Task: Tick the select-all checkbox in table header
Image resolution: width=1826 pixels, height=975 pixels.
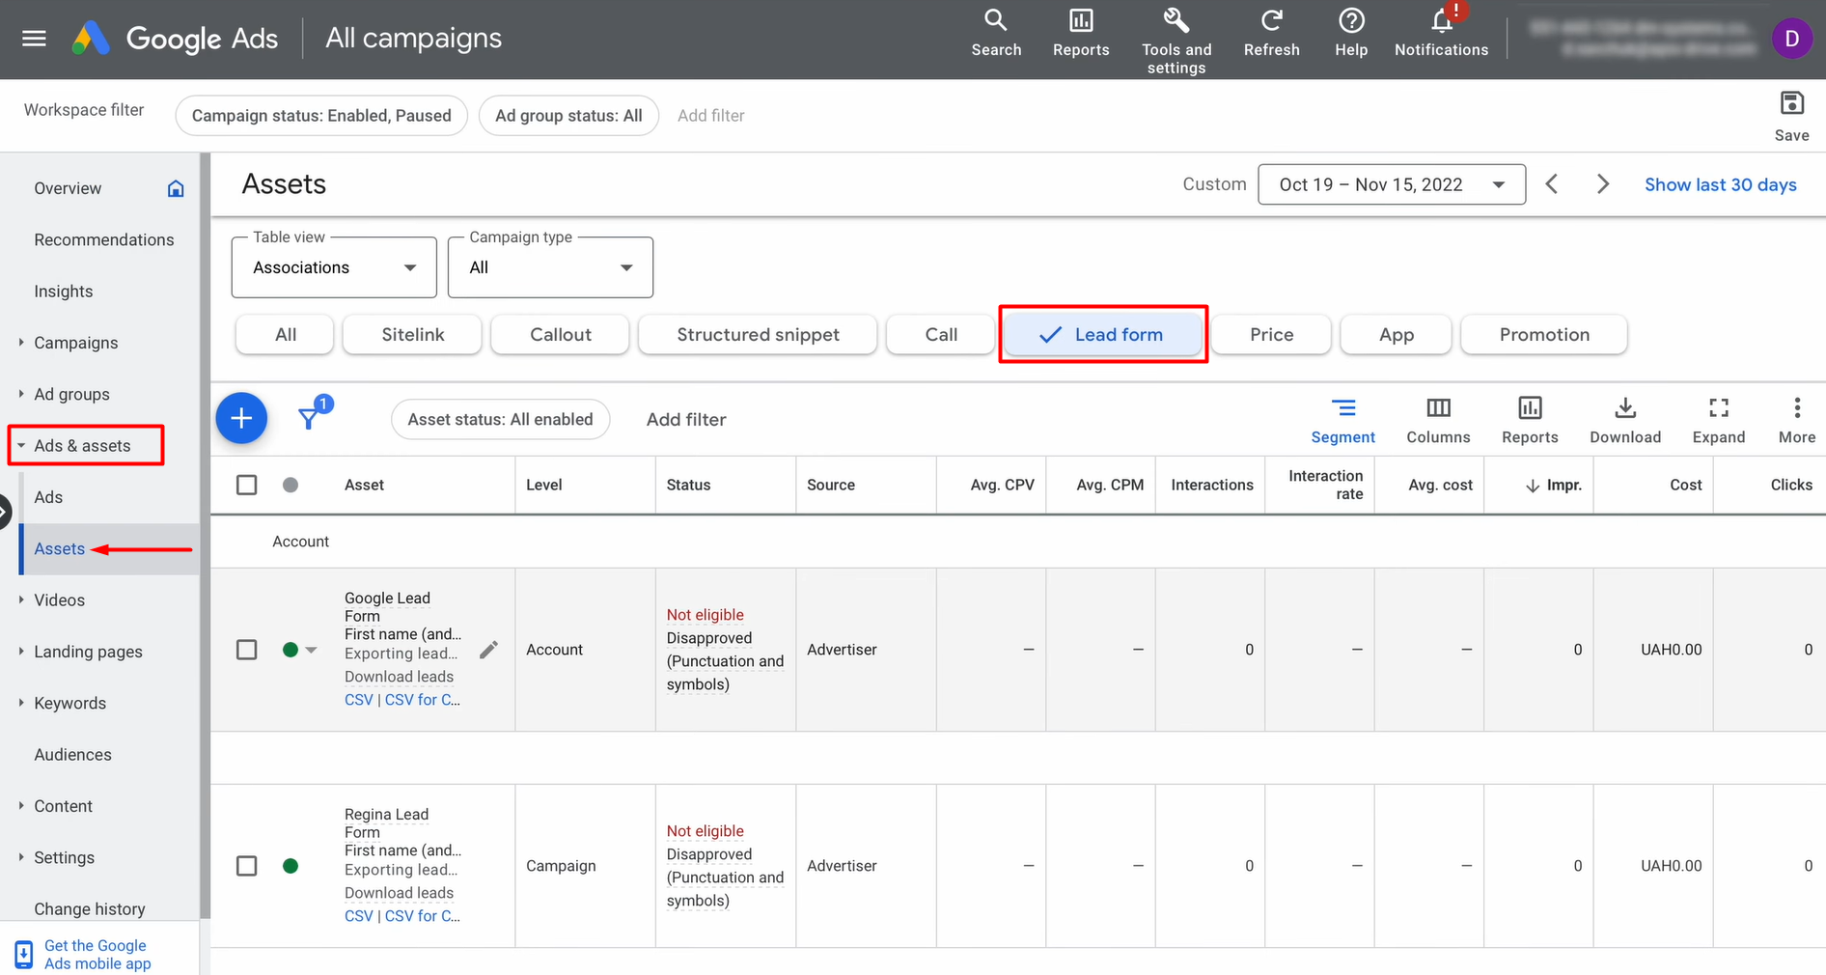Action: coord(247,485)
